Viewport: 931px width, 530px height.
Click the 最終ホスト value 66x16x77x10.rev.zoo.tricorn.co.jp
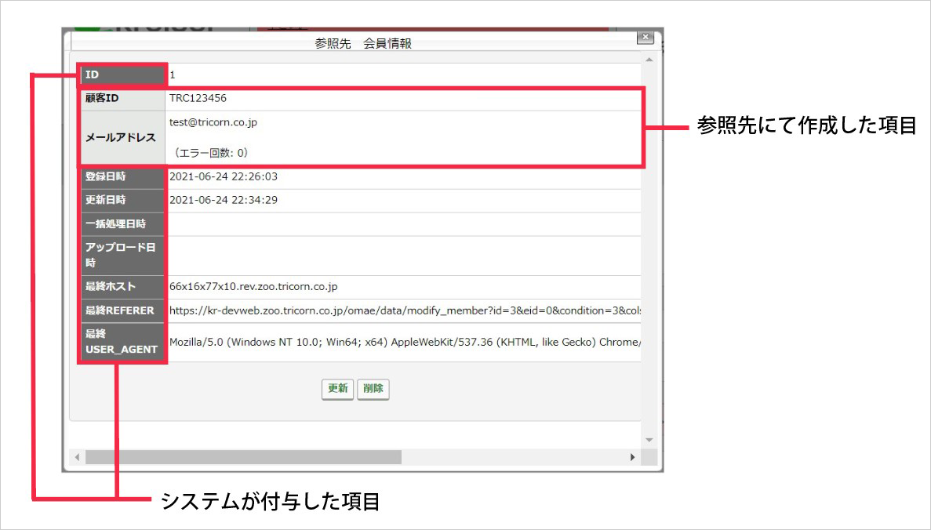pos(253,286)
